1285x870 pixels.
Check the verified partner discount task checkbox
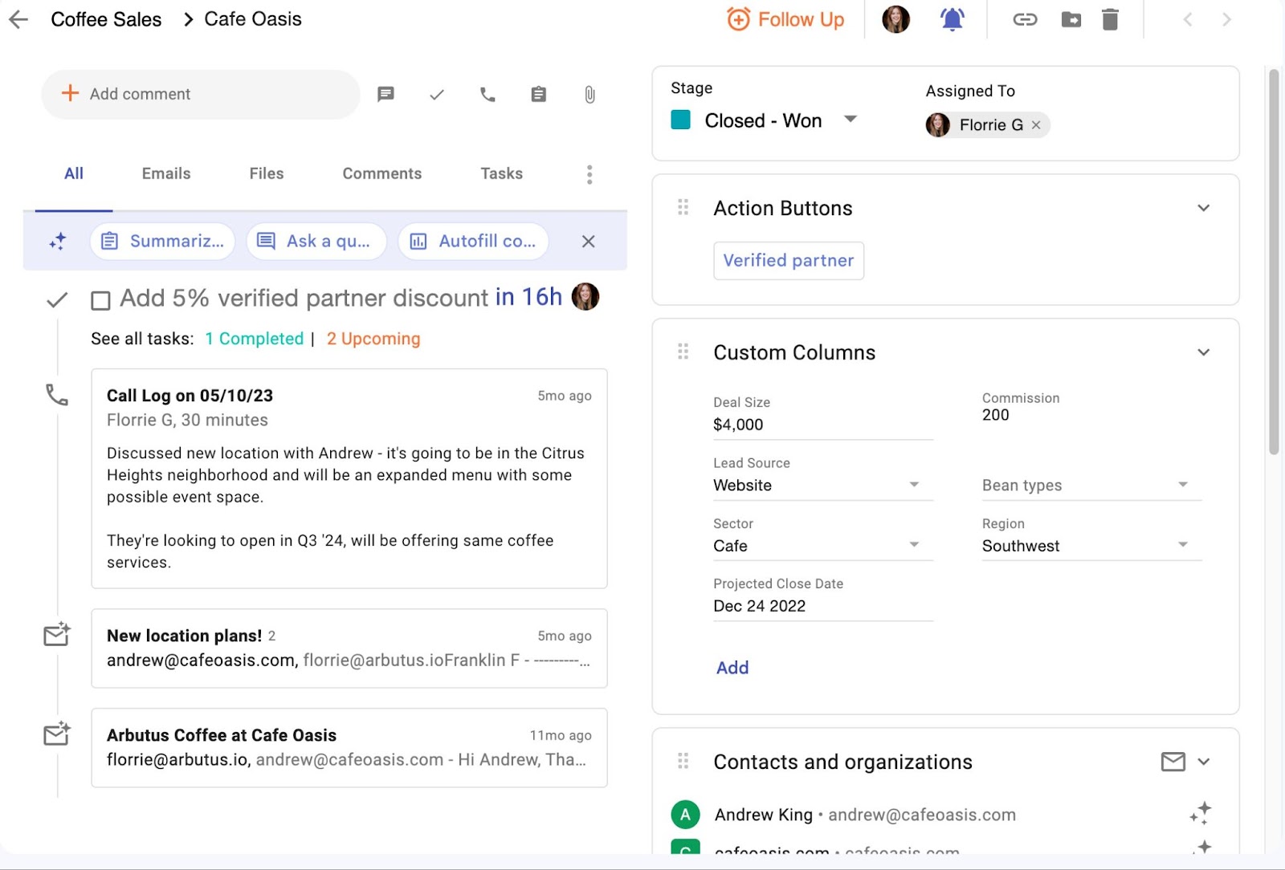tap(100, 300)
